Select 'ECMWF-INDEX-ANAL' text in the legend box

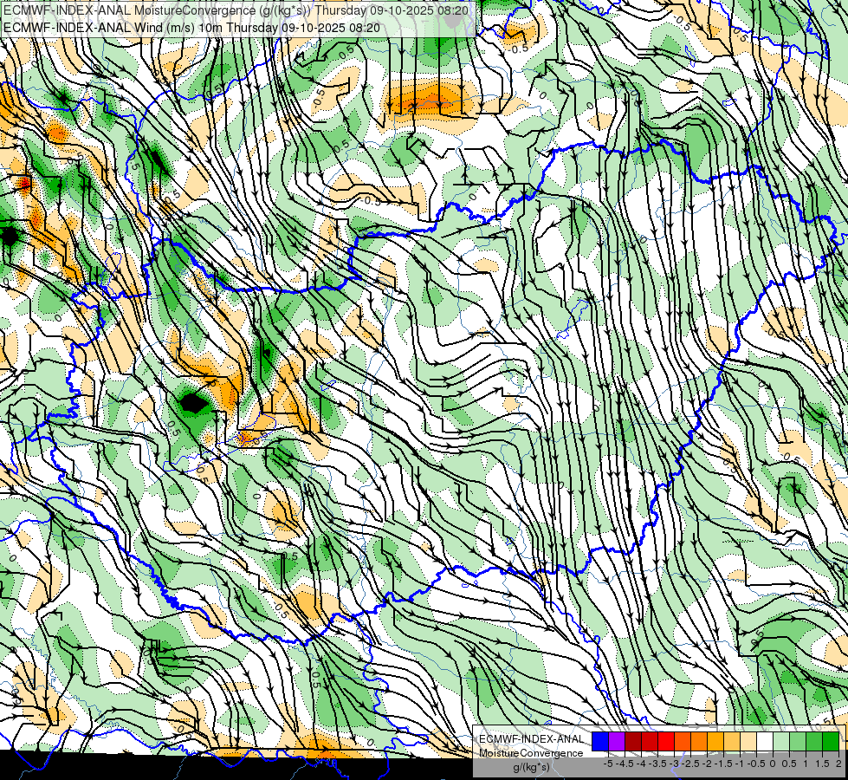(x=531, y=739)
